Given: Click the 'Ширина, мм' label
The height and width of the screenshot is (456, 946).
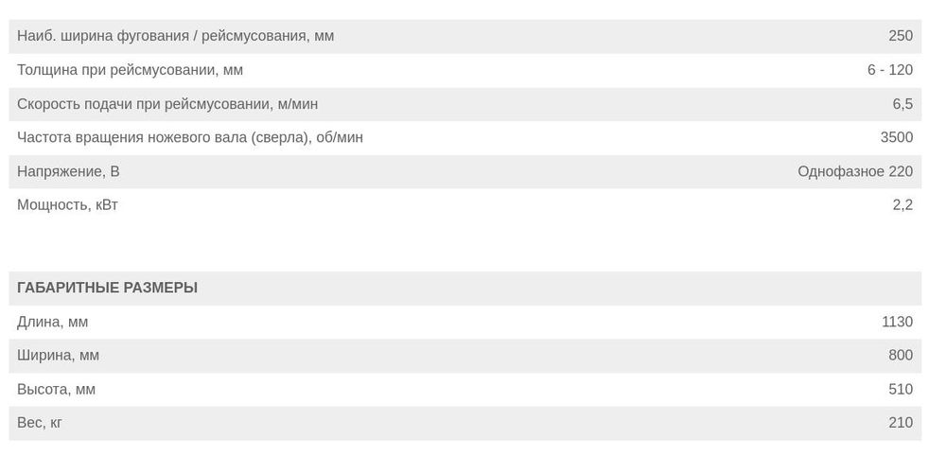Looking at the screenshot, I should click(x=58, y=355).
